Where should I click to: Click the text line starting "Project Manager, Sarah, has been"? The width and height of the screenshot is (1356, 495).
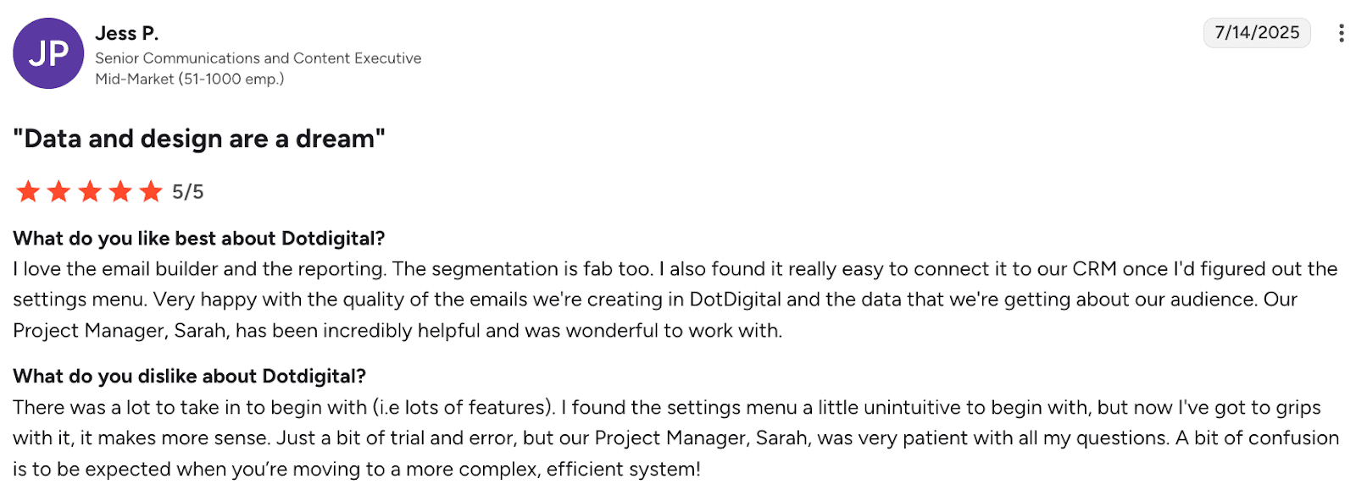(397, 331)
